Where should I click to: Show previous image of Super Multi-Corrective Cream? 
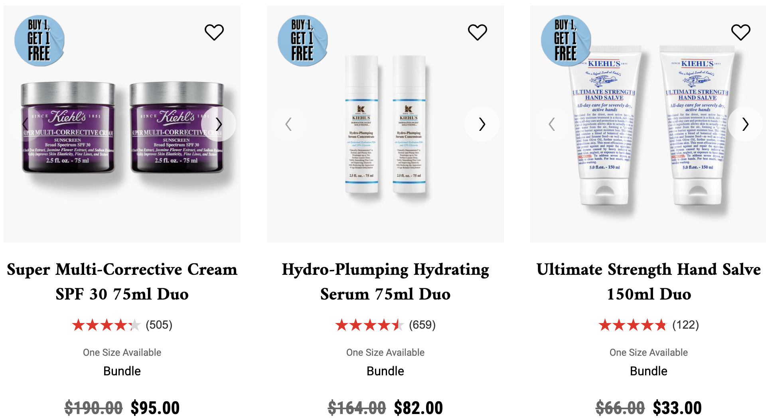(x=26, y=124)
